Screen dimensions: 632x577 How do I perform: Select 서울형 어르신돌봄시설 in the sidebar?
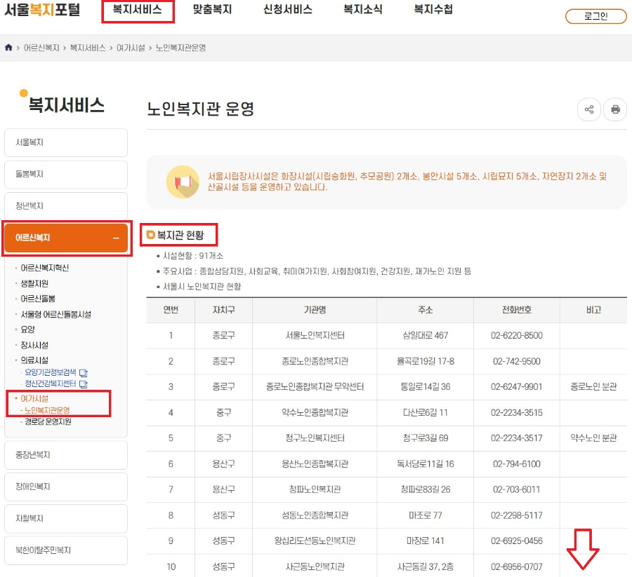55,314
